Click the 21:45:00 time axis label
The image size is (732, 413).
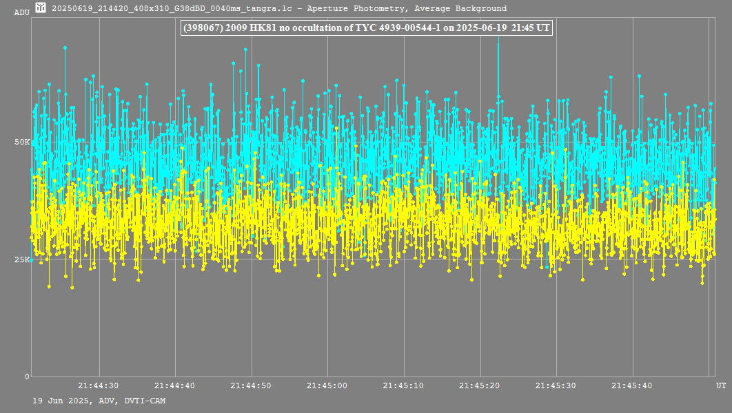327,386
